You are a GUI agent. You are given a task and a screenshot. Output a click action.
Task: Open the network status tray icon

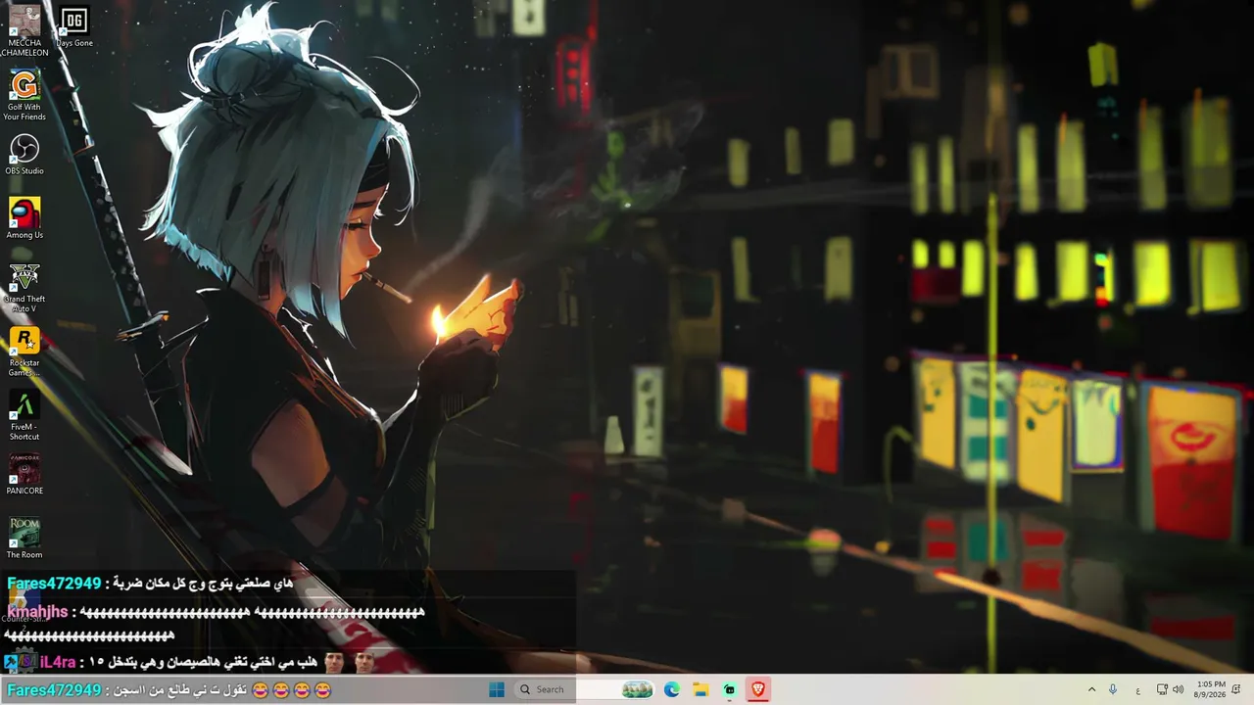tap(1162, 689)
